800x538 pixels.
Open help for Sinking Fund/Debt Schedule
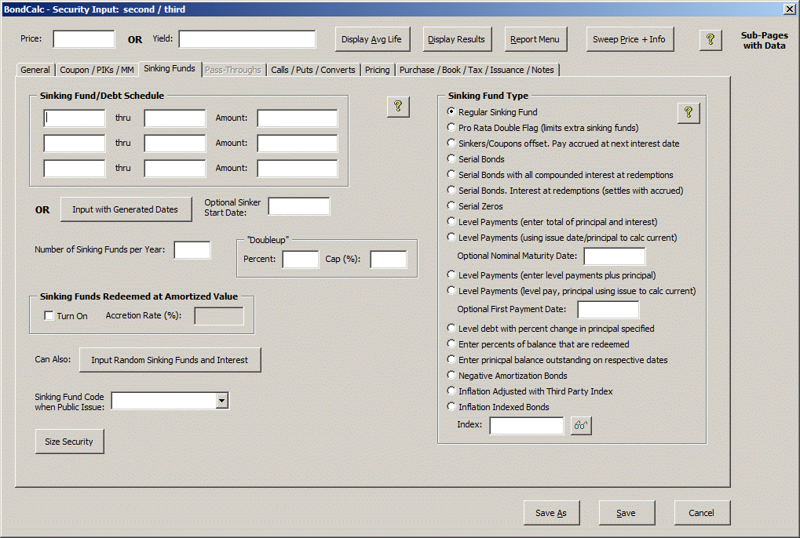[398, 107]
